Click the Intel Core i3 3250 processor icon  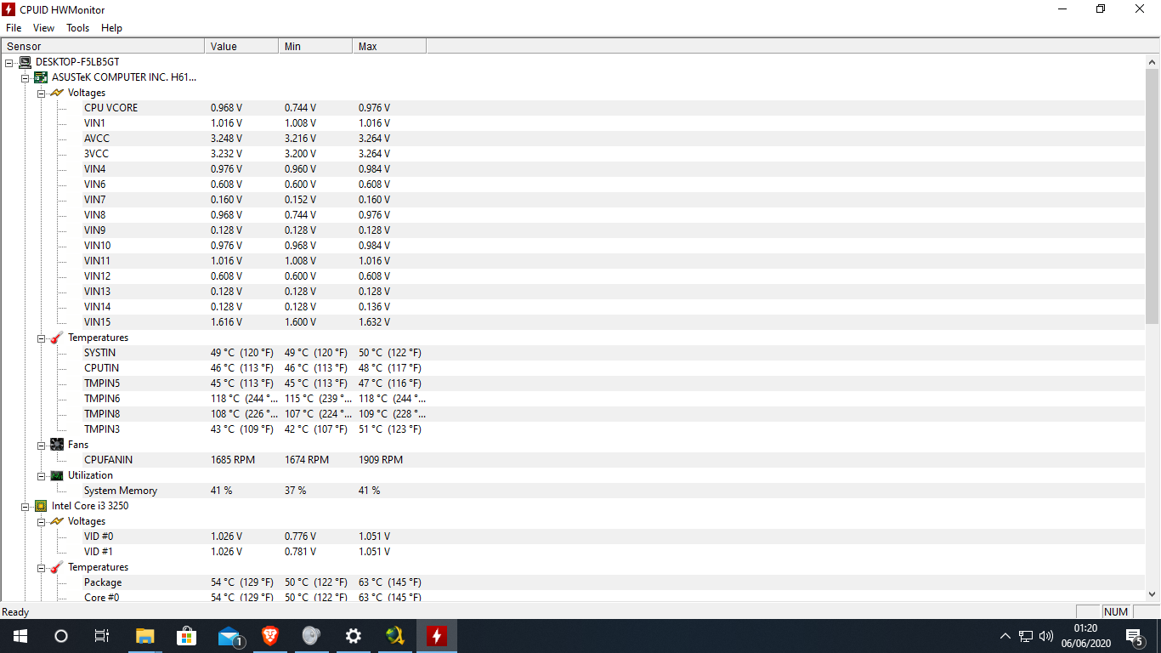[x=41, y=506]
